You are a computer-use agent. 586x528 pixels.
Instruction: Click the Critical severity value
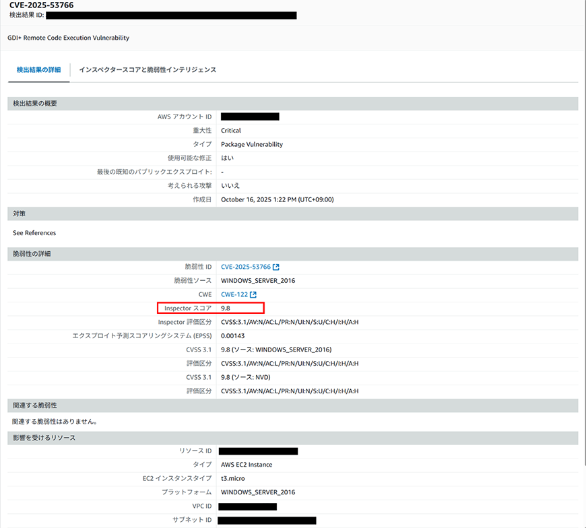pos(231,131)
